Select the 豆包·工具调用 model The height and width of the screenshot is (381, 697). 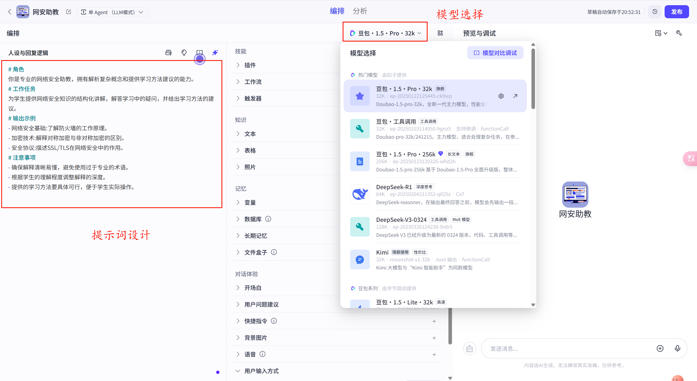(435, 129)
